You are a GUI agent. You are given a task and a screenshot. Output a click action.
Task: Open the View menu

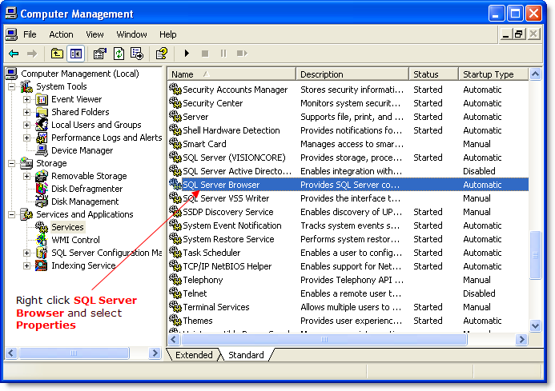[95, 34]
